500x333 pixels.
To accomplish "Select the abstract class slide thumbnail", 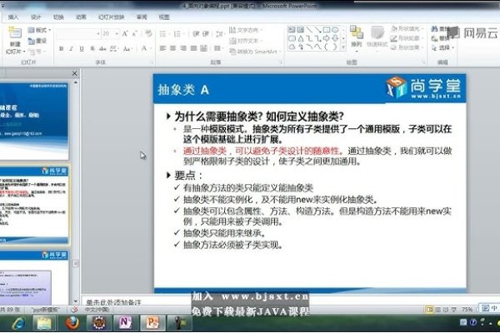I will (x=34, y=205).
